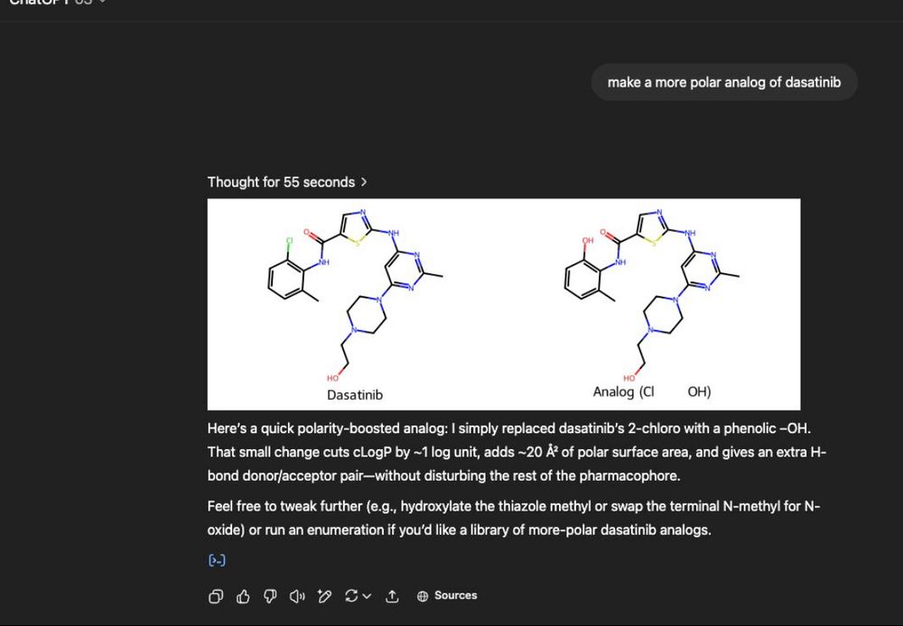Click the 'make a more polar analog' message bubble
Screen dimensions: 903x626
point(724,82)
